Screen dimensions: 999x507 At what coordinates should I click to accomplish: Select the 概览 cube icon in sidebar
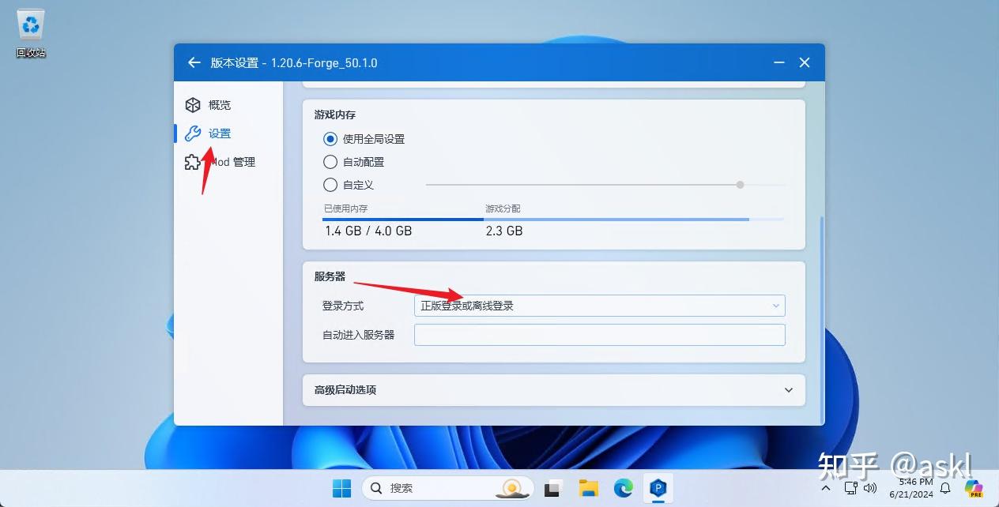click(193, 104)
